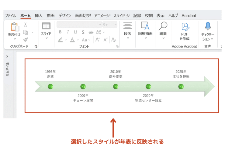Decrease font size
225x153 pixels.
[x=106, y=40]
